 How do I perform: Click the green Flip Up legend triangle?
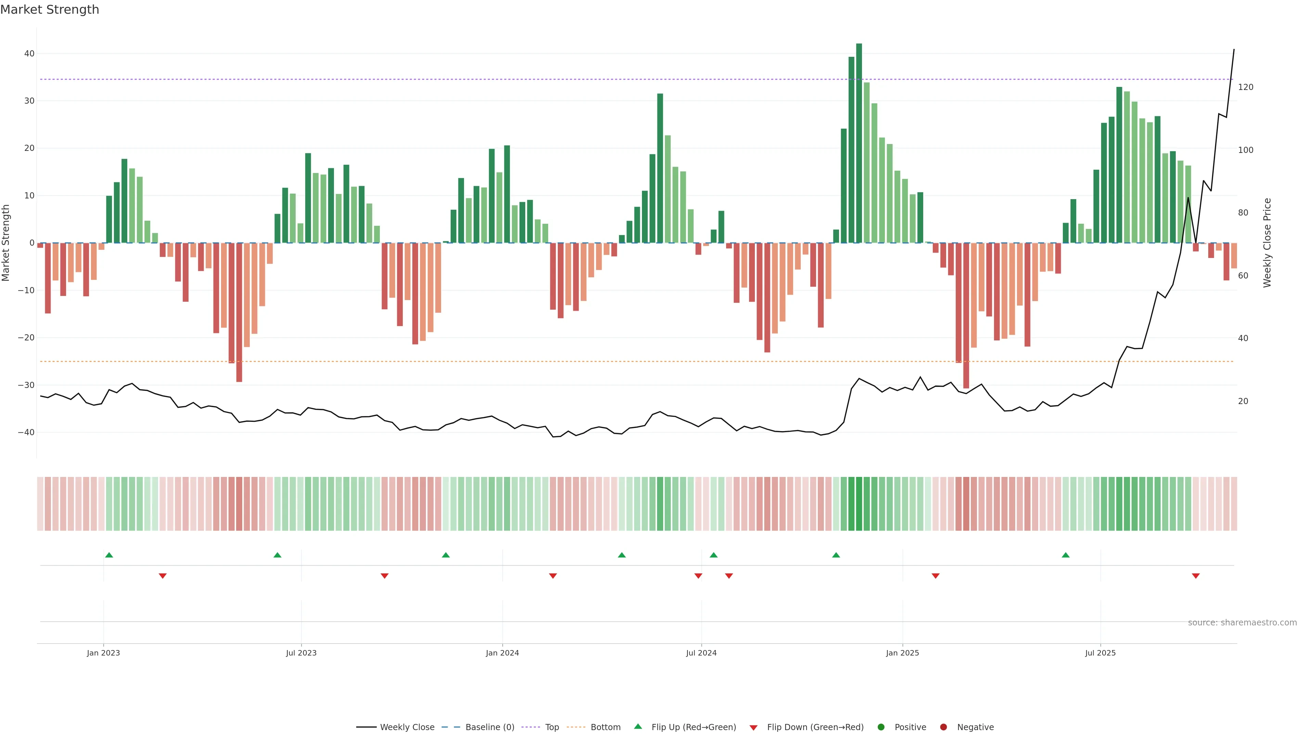637,726
